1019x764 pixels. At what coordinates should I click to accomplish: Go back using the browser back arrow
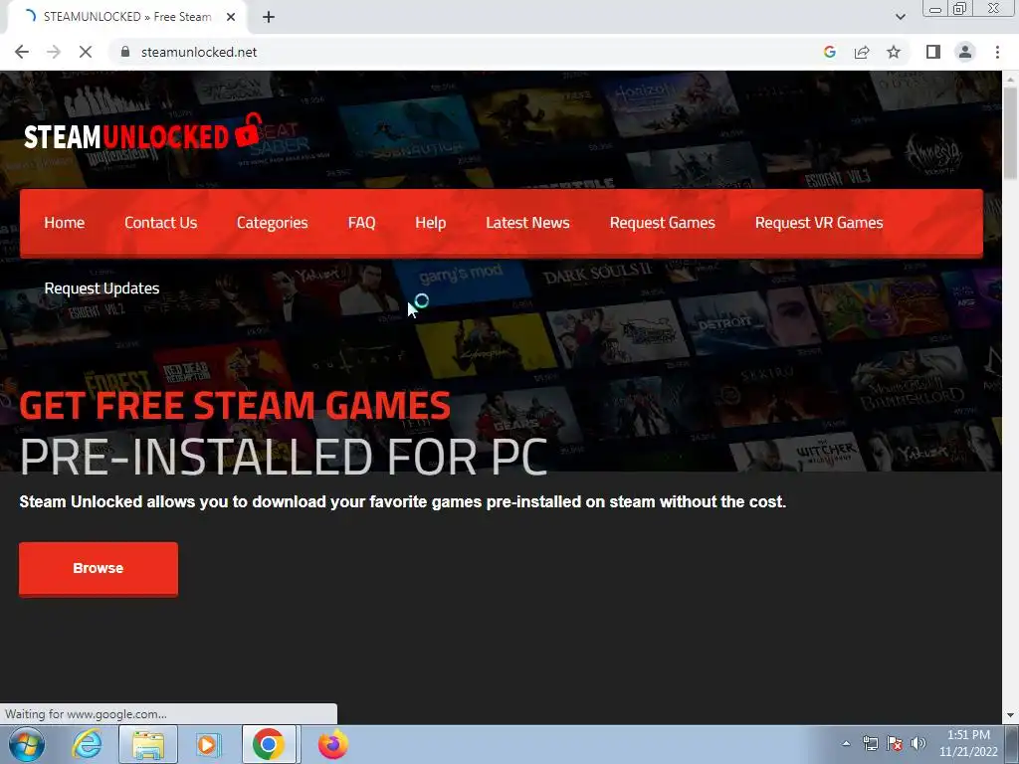(22, 52)
